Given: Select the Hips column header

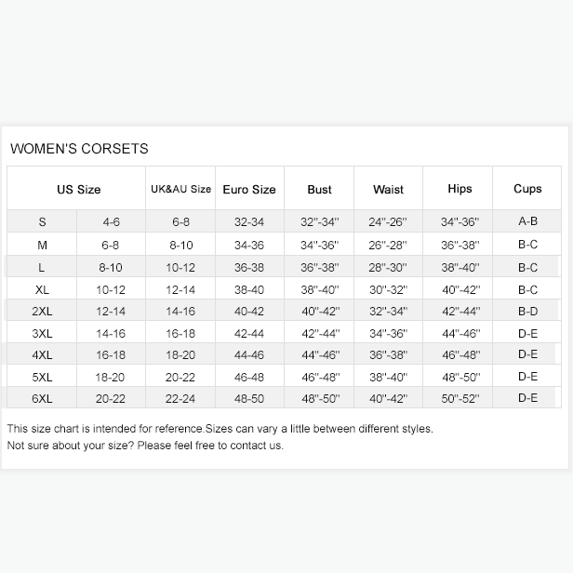Looking at the screenshot, I should (460, 189).
